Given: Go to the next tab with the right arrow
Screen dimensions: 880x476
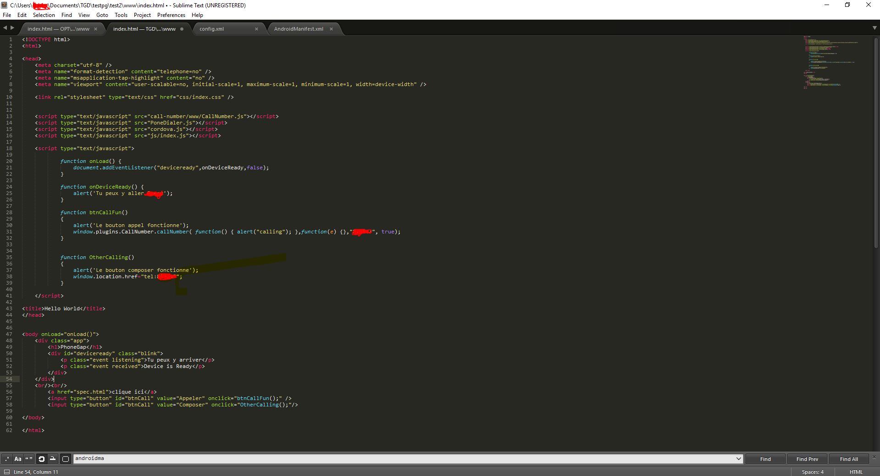Looking at the screenshot, I should point(12,28).
